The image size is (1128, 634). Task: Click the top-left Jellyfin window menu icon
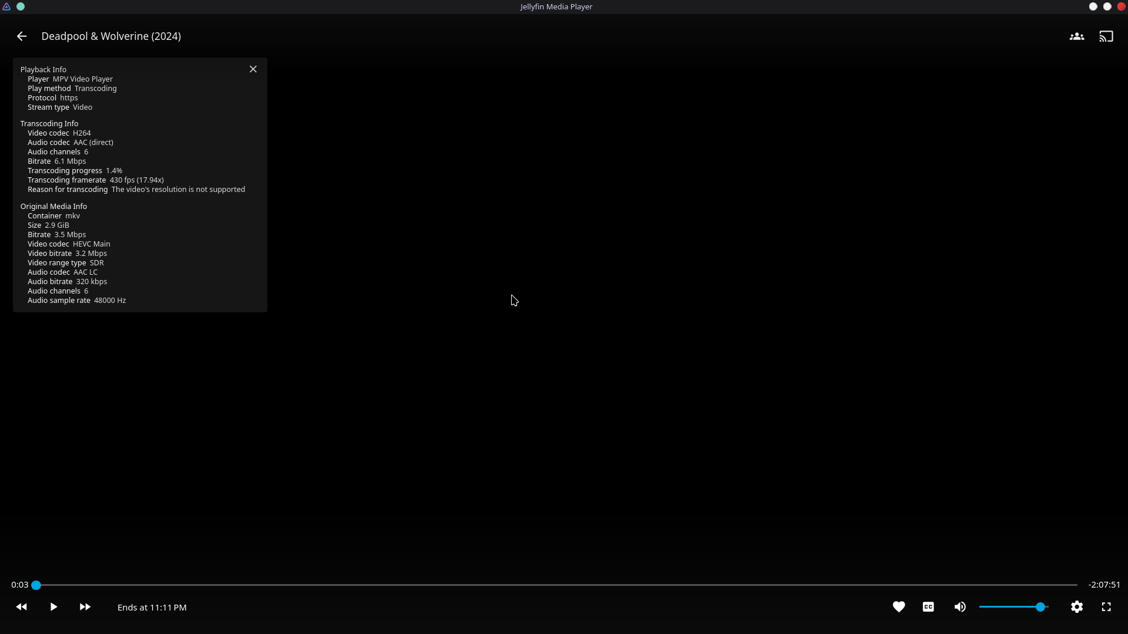click(6, 6)
